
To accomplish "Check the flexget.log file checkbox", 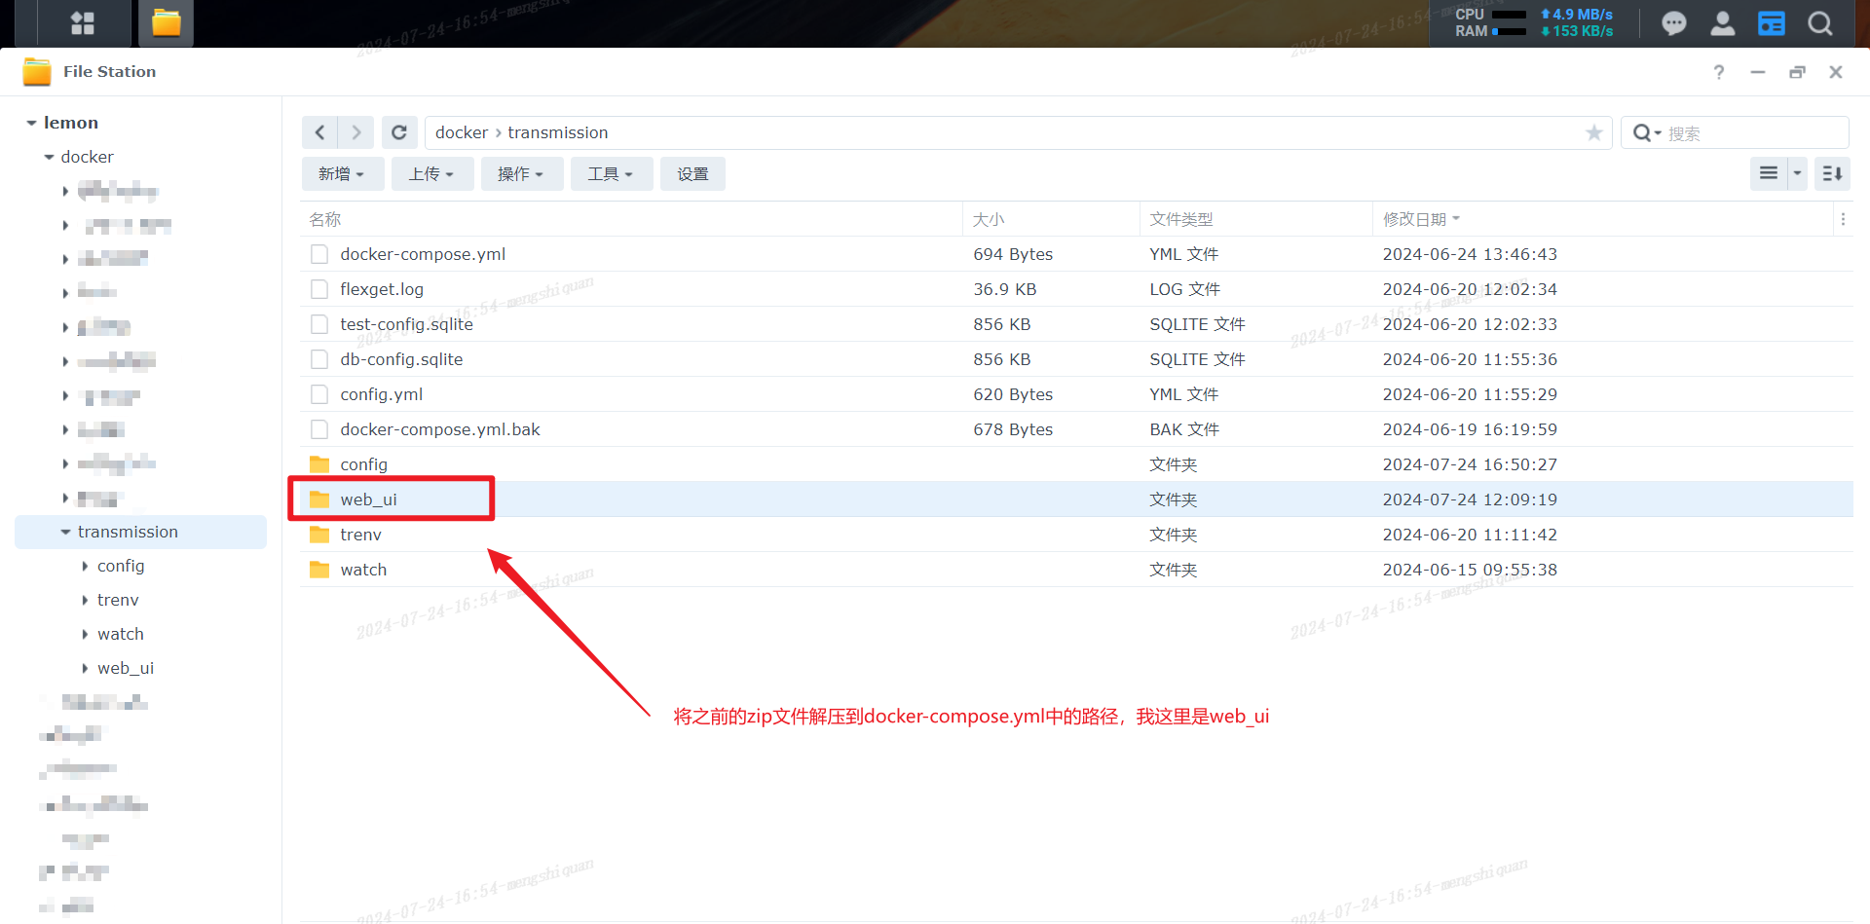I will [319, 289].
